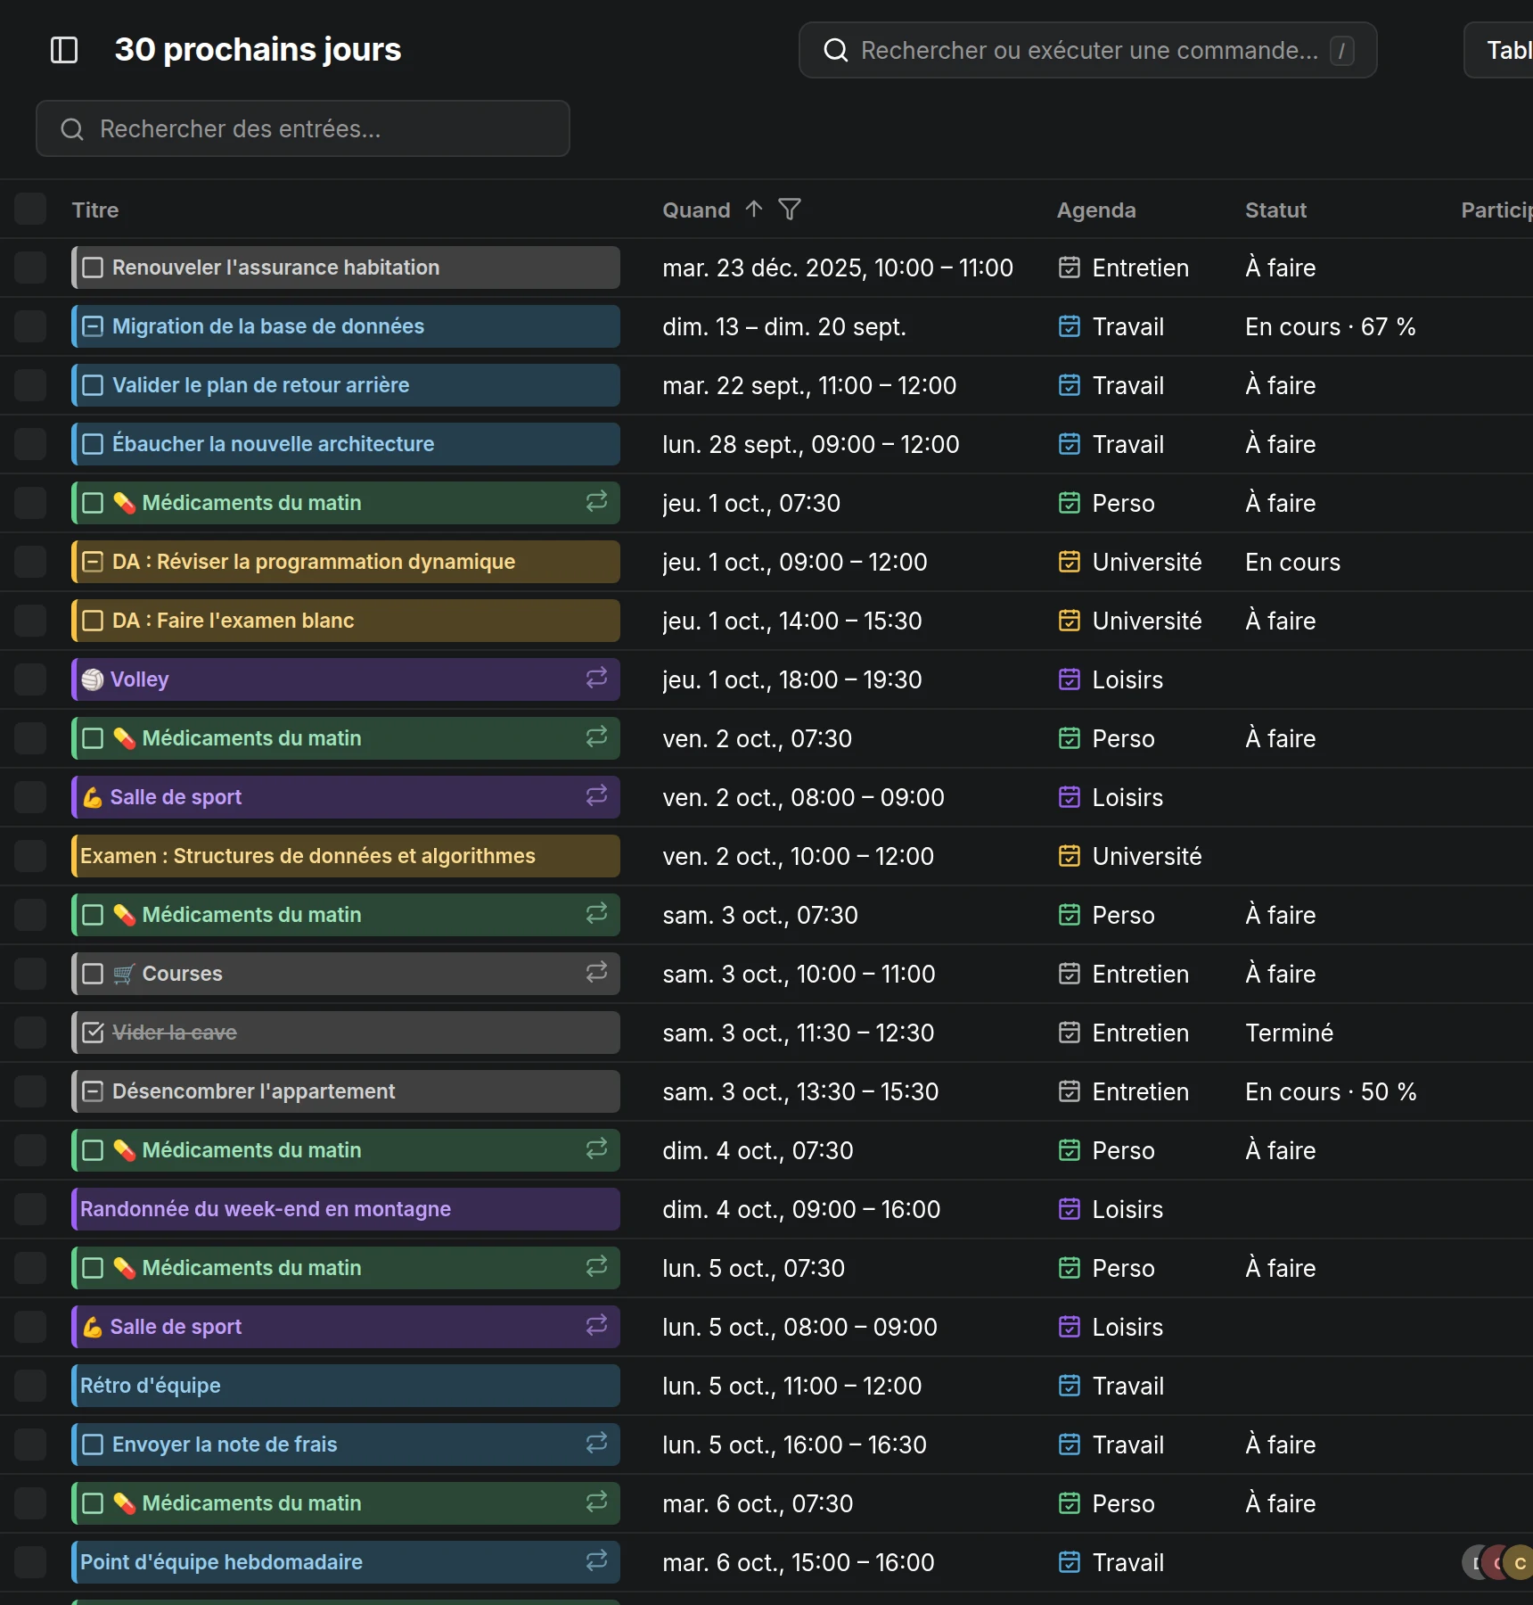1533x1605 pixels.
Task: Click the date mar. 23 déc. 2025, 10:00 – 11:00
Action: click(x=838, y=267)
